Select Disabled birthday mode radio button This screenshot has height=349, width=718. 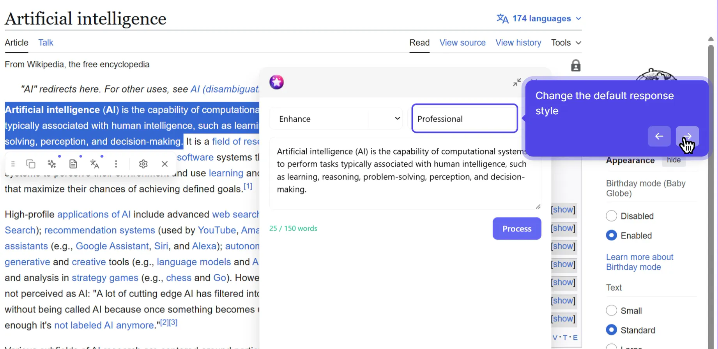pyautogui.click(x=611, y=216)
